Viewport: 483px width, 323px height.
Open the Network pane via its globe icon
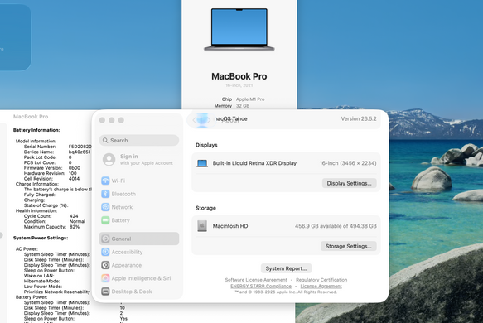point(105,207)
